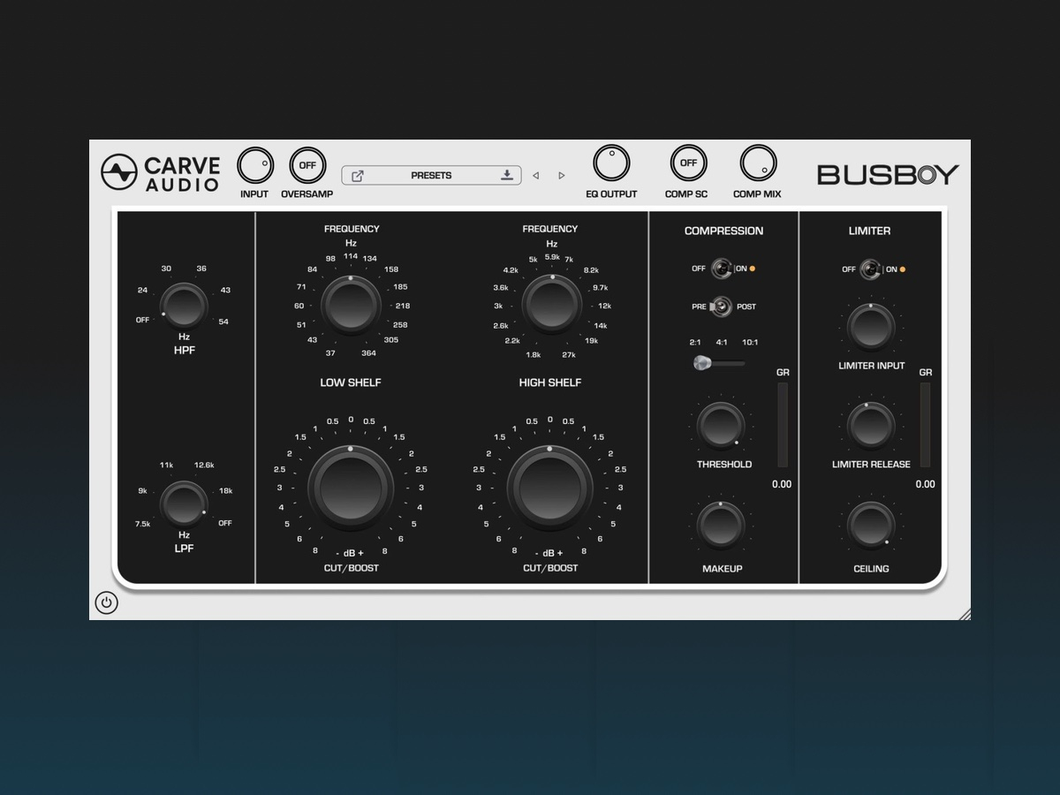The height and width of the screenshot is (795, 1060).
Task: Click the 54 HPF frequency label
Action: [223, 322]
